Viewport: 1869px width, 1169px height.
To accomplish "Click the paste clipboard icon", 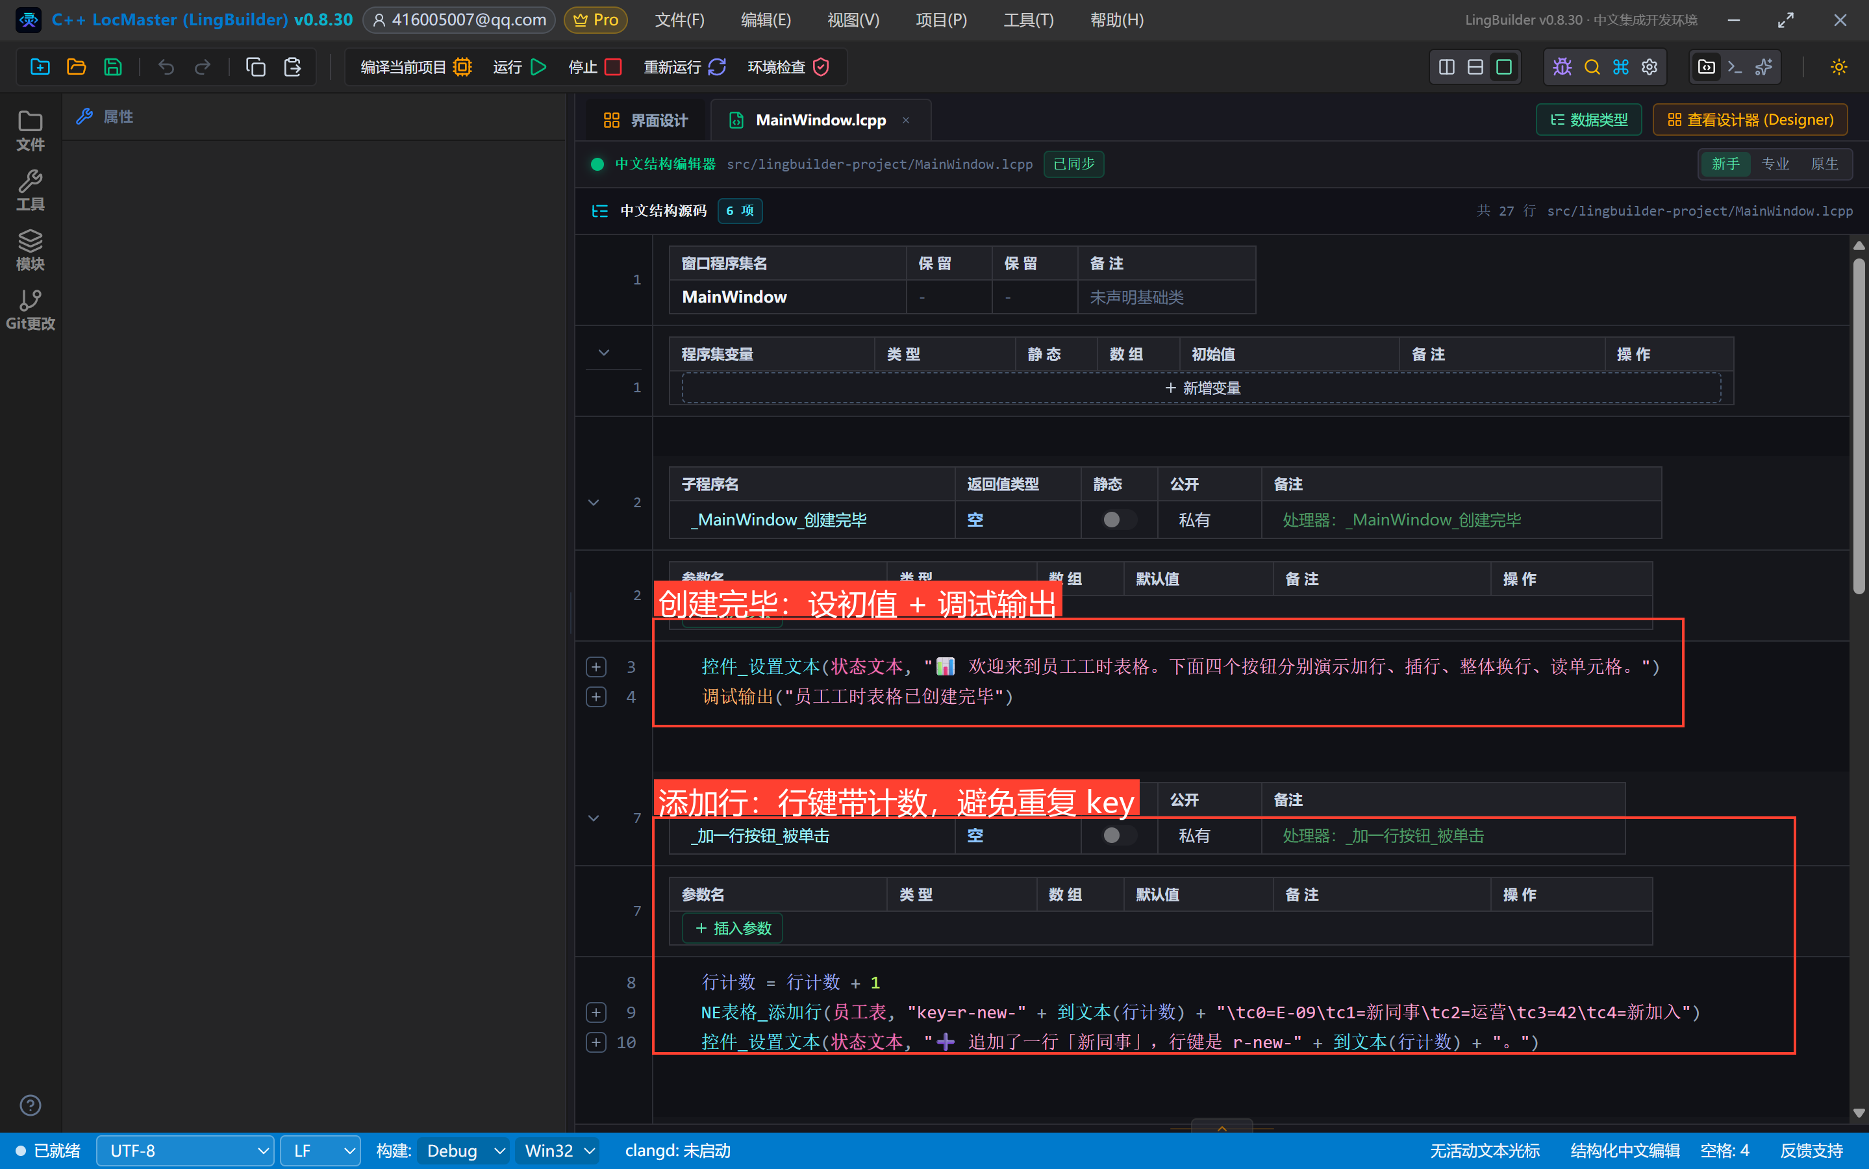I will pyautogui.click(x=292, y=68).
